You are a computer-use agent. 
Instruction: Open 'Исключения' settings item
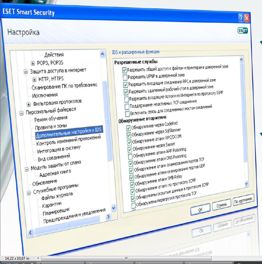(x=45, y=95)
